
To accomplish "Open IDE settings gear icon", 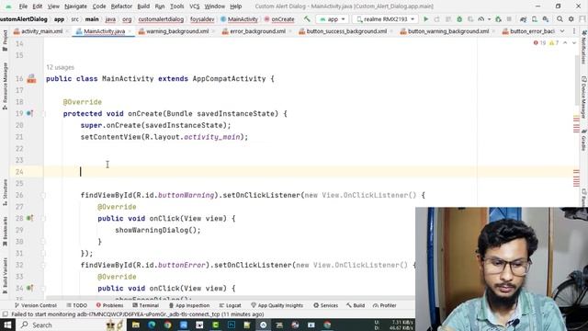I will coord(571,19).
